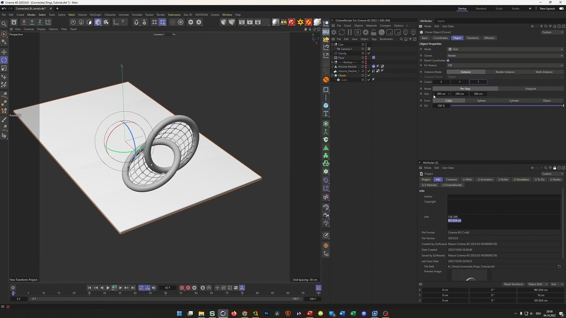Adjust the Fill percentage slider
The height and width of the screenshot is (318, 566).
pos(507,106)
